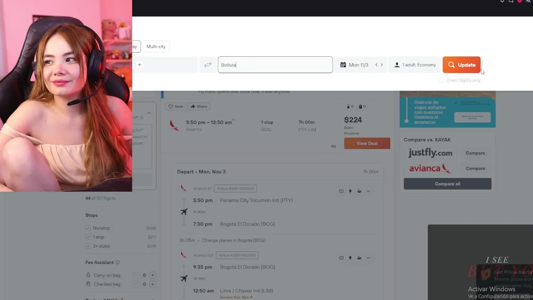533x300 pixels.
Task: Click the avianca logo in compare panel
Action: coord(430,168)
